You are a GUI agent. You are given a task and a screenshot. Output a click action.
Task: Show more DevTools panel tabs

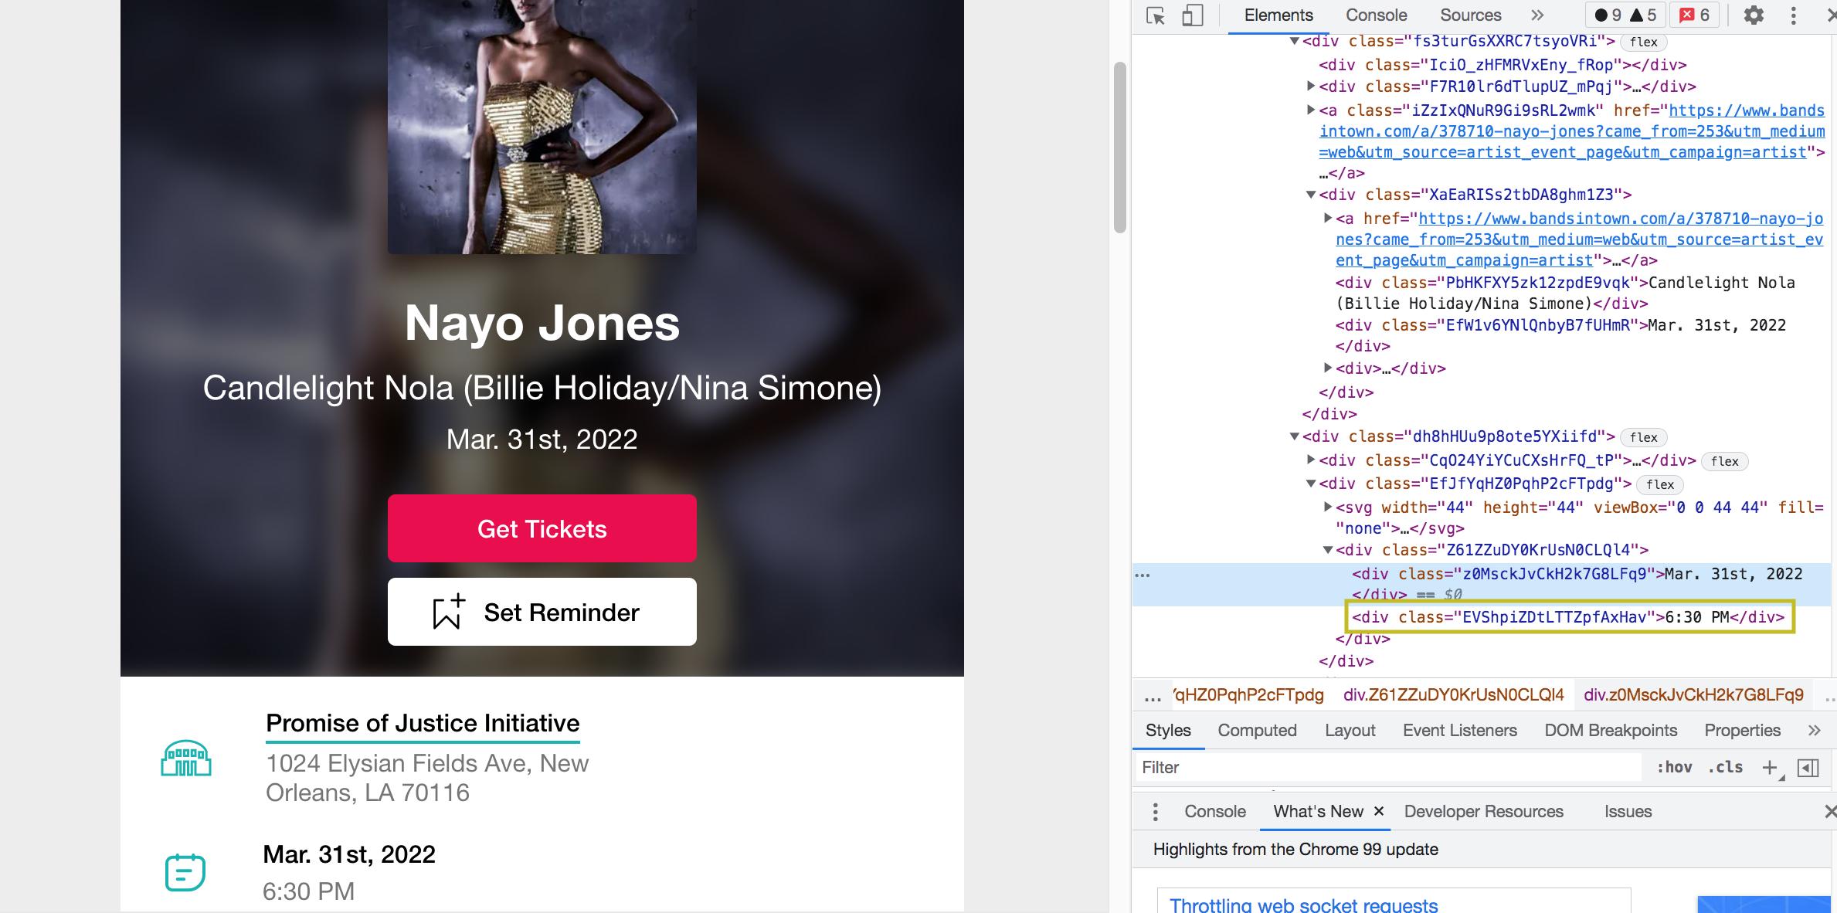1537,15
